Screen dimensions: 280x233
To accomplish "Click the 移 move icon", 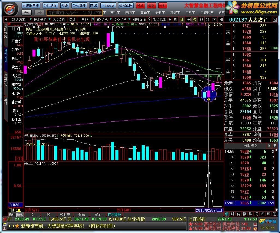I will (x=208, y=20).
